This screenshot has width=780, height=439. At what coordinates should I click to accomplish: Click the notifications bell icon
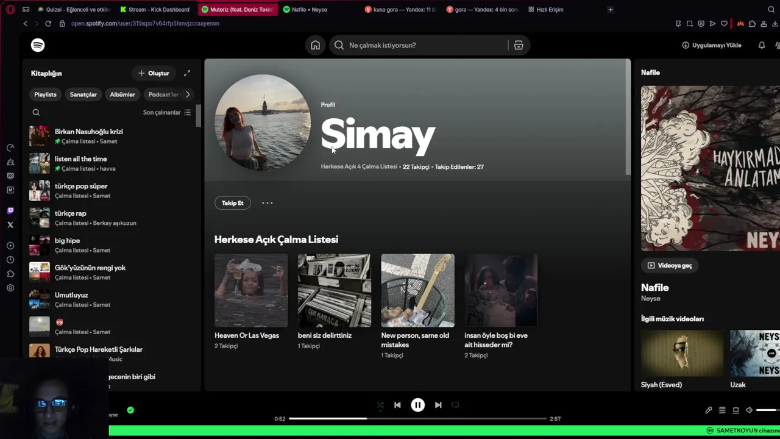pos(762,45)
